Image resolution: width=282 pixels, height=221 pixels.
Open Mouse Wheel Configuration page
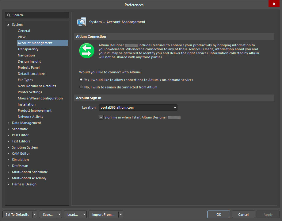click(x=40, y=98)
